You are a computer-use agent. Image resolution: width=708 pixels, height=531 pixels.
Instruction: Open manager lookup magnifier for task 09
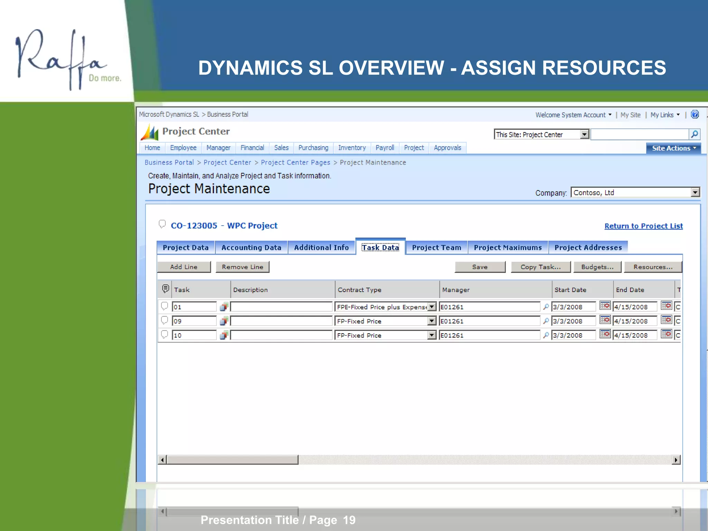point(546,321)
